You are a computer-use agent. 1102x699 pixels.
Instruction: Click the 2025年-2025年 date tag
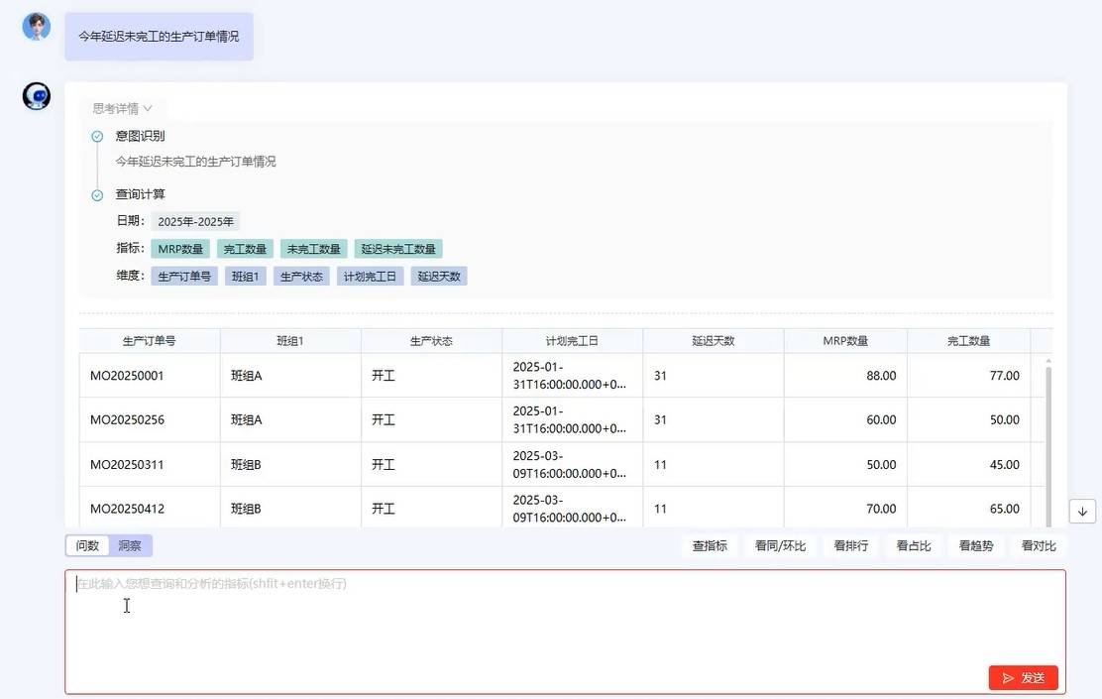pos(195,222)
